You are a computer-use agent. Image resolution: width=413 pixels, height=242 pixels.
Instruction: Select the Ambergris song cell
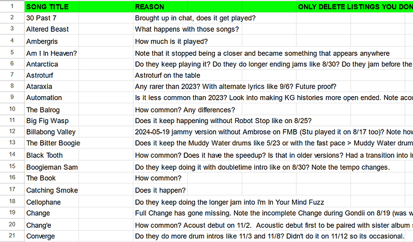(51, 41)
